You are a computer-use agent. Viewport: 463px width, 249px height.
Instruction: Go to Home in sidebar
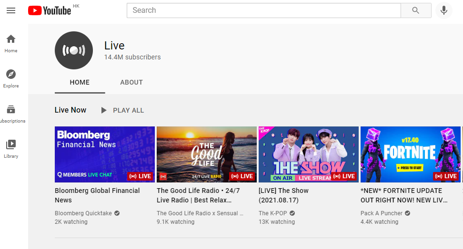(11, 44)
